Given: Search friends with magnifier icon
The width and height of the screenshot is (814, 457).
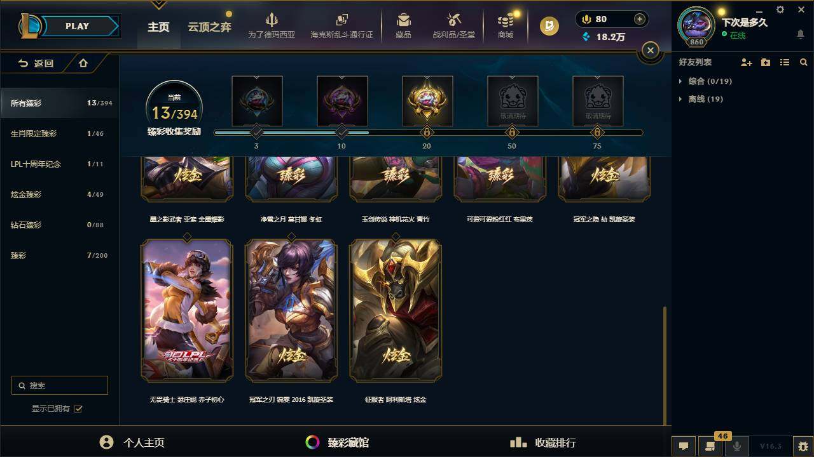Looking at the screenshot, I should click(804, 62).
